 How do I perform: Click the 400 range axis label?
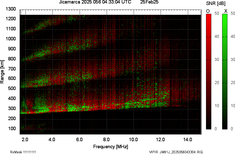[x=12, y=98]
